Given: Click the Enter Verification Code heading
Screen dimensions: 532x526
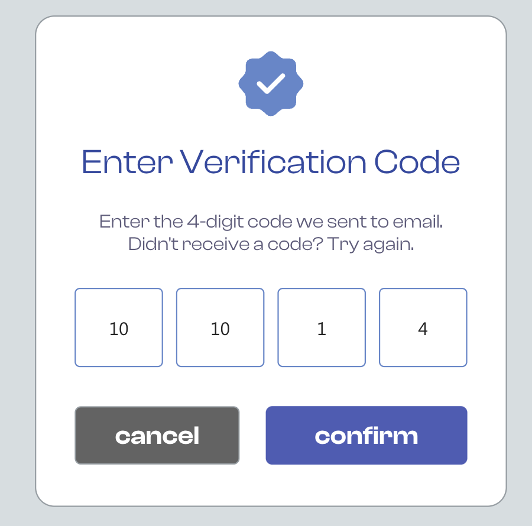Looking at the screenshot, I should [x=271, y=162].
